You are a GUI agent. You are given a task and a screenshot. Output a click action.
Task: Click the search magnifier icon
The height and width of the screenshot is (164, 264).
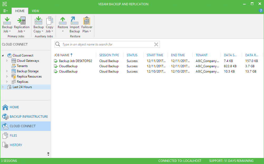[x=58, y=44]
